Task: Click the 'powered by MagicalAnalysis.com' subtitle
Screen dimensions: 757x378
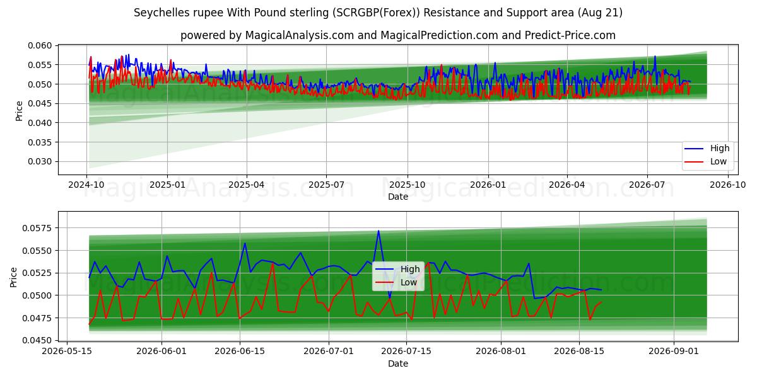Action: [398, 35]
